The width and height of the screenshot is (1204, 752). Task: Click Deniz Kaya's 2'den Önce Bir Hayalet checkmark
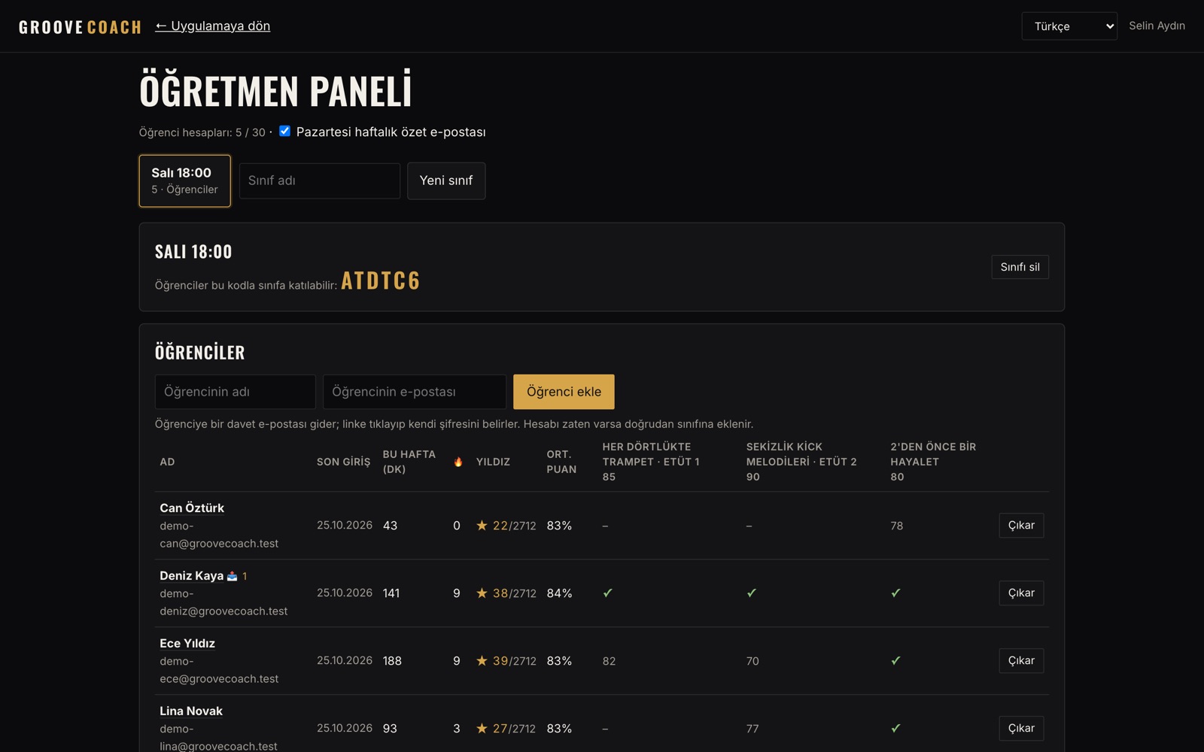(895, 593)
